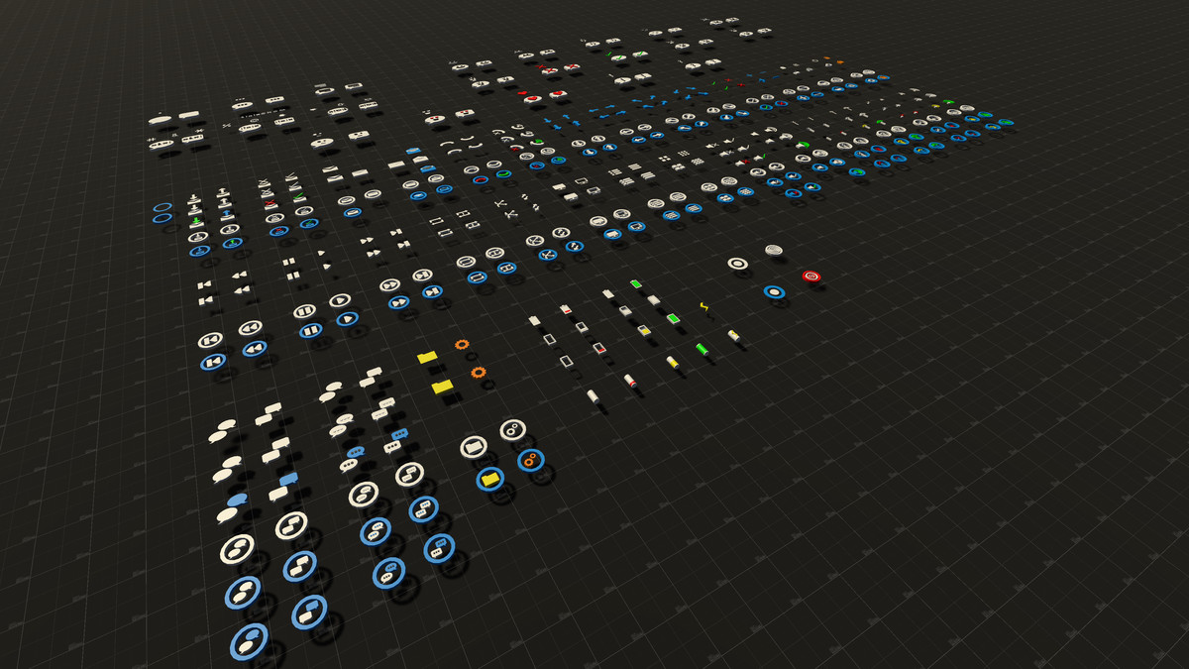Screen dimensions: 1189x669
Task: Pick the unringed blue rectangular speech bubble
Action: (x=288, y=479)
